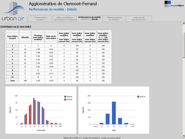Click the -0.17 bias cell
Viewport: 185px width, 139px height.
tap(51, 73)
